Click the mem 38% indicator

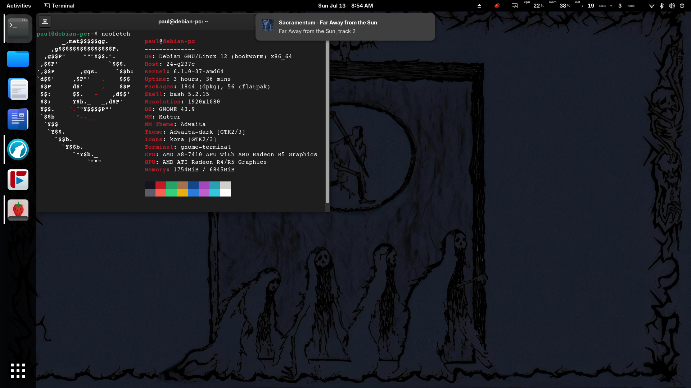coord(560,5)
